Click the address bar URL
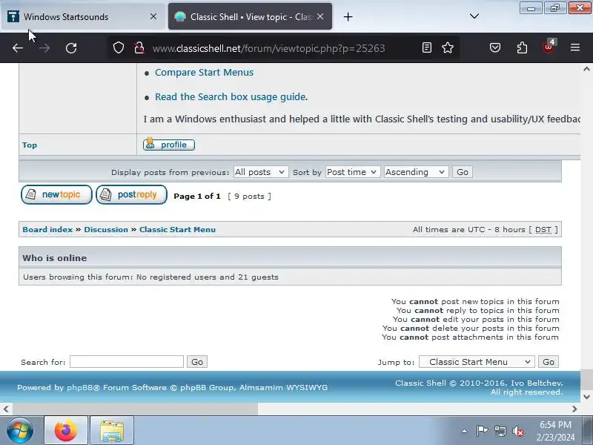Viewport: 593px width, 445px height. pyautogui.click(x=268, y=48)
